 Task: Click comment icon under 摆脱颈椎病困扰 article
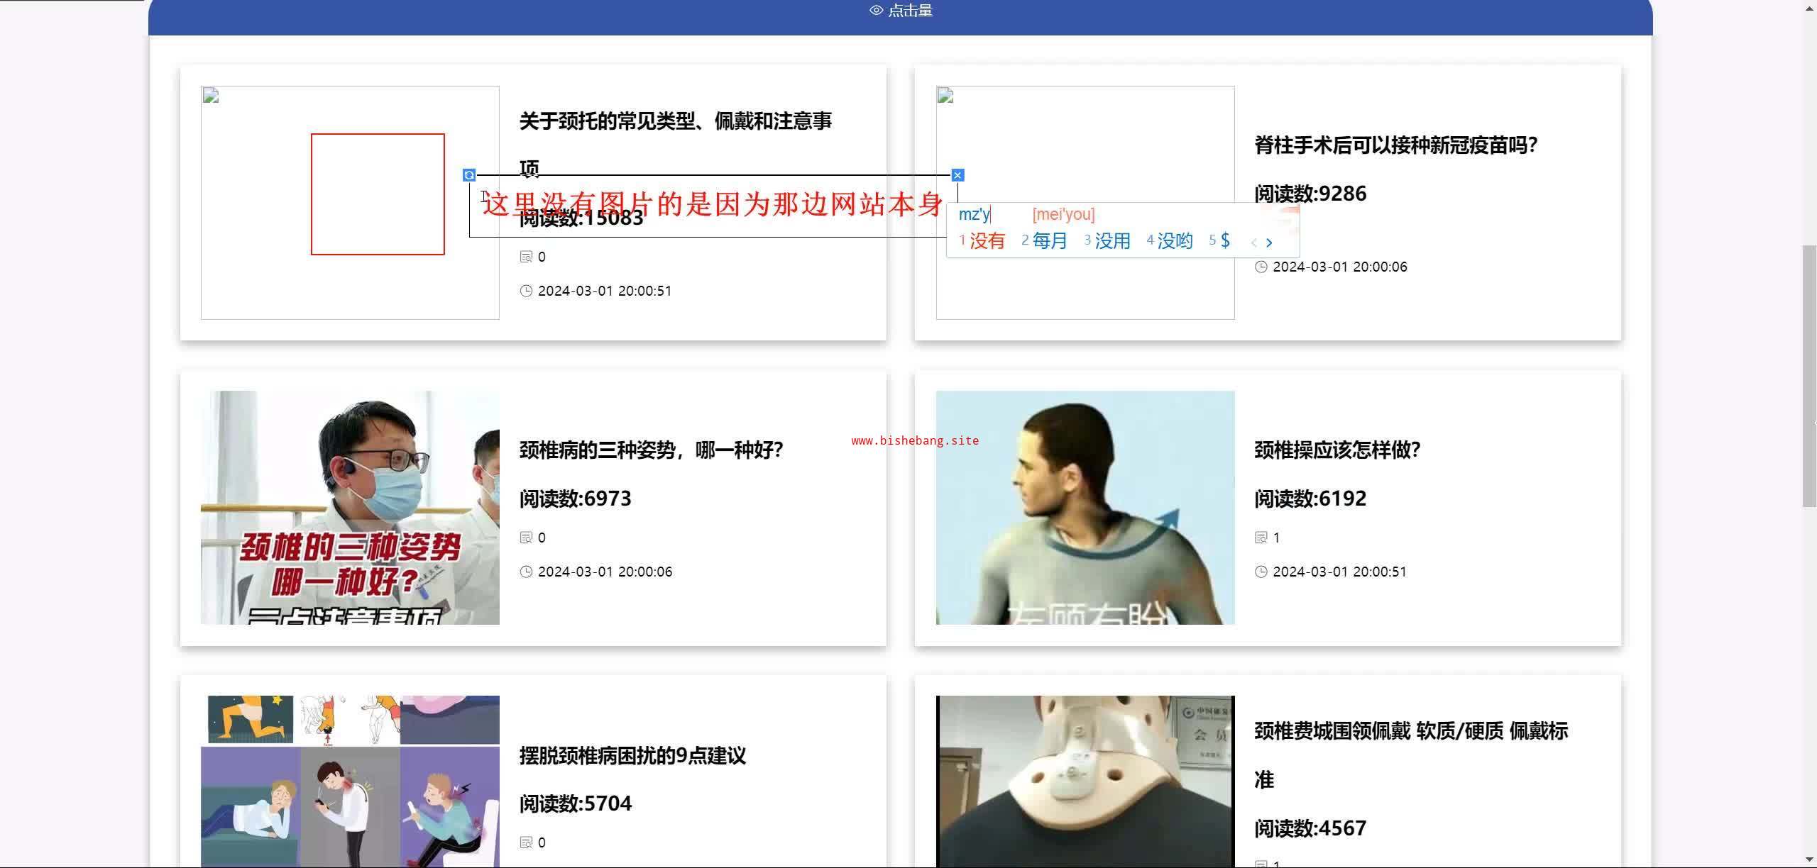click(526, 842)
